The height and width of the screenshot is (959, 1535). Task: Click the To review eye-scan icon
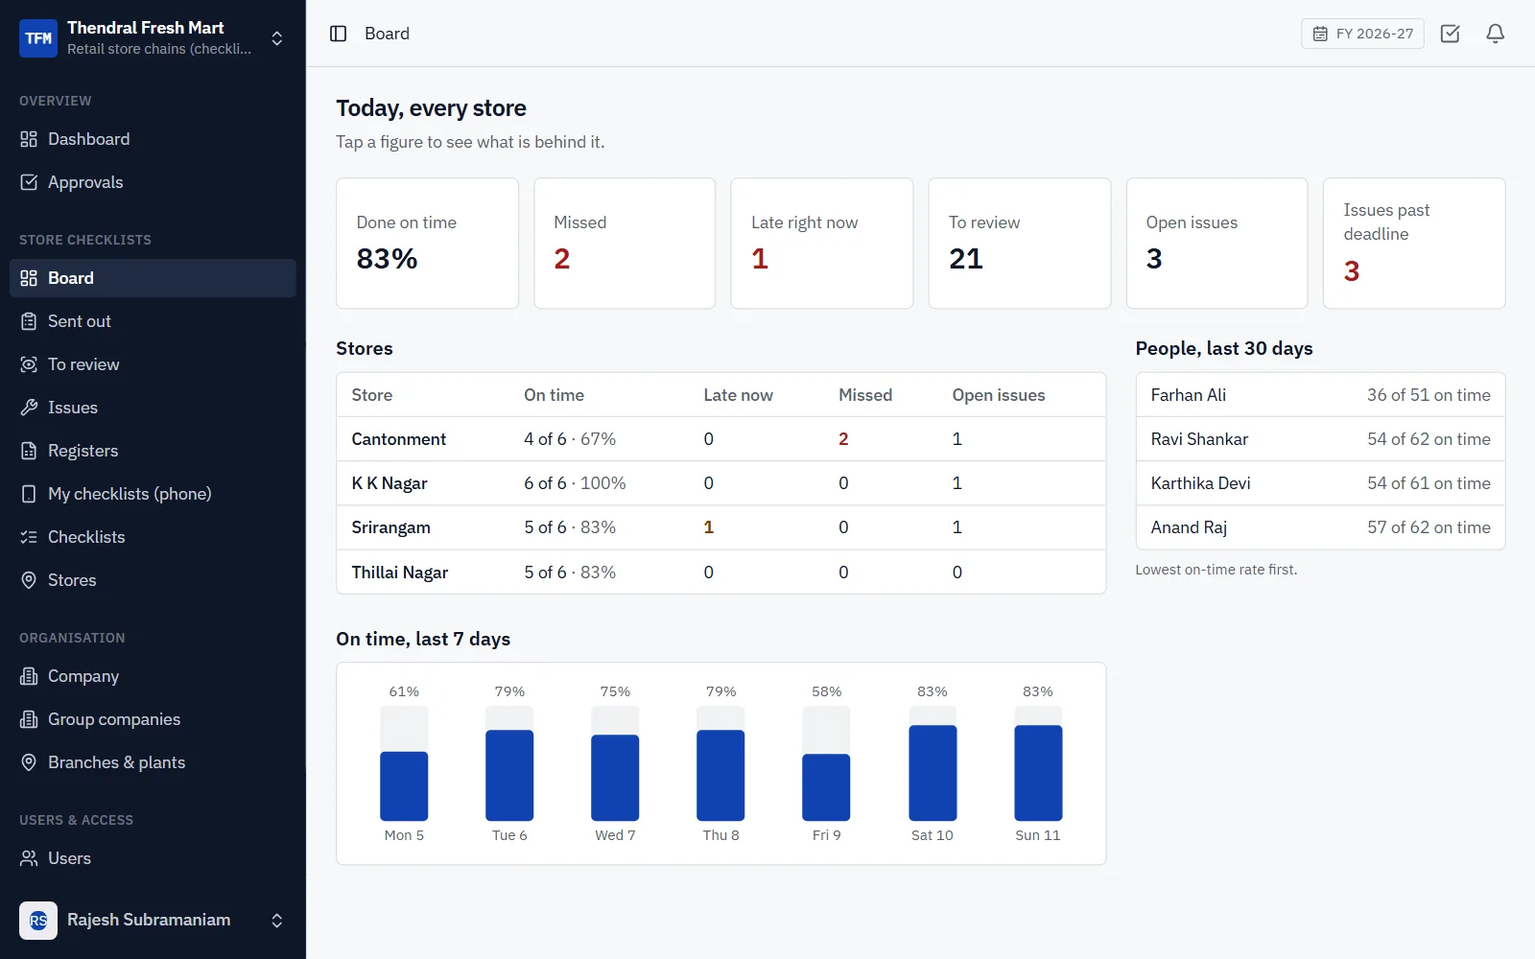[29, 364]
